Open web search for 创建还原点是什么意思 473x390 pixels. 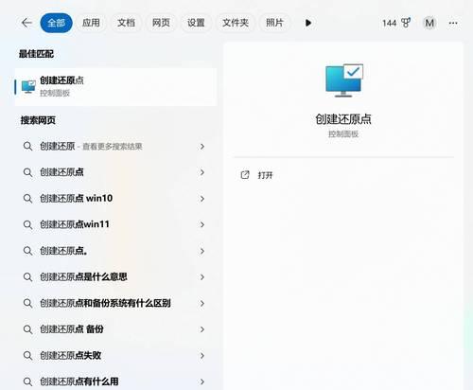114,277
